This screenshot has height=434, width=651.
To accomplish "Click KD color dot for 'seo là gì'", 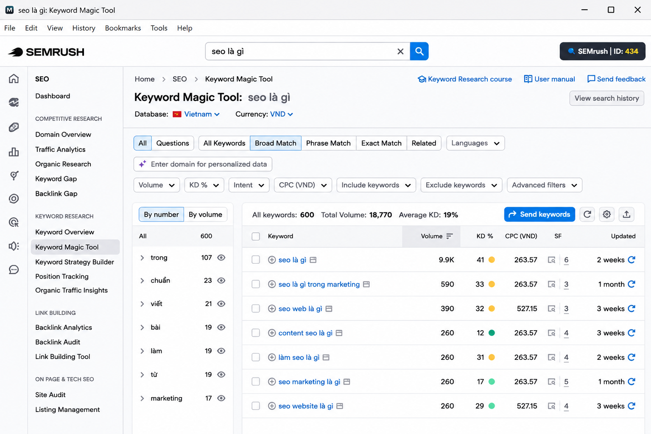I will 492,260.
